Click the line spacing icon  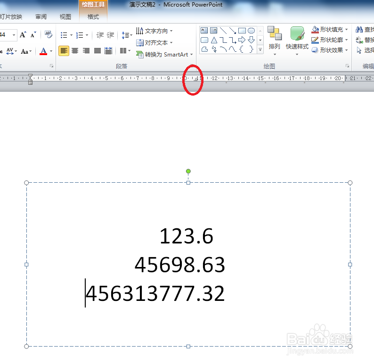coord(125,35)
